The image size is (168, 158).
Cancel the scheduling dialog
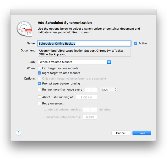pos(121,133)
